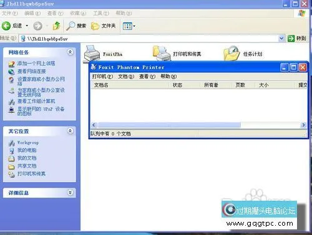This screenshot has height=235, width=312.
Task: Click the home network setup icon
Action: pos(11,80)
